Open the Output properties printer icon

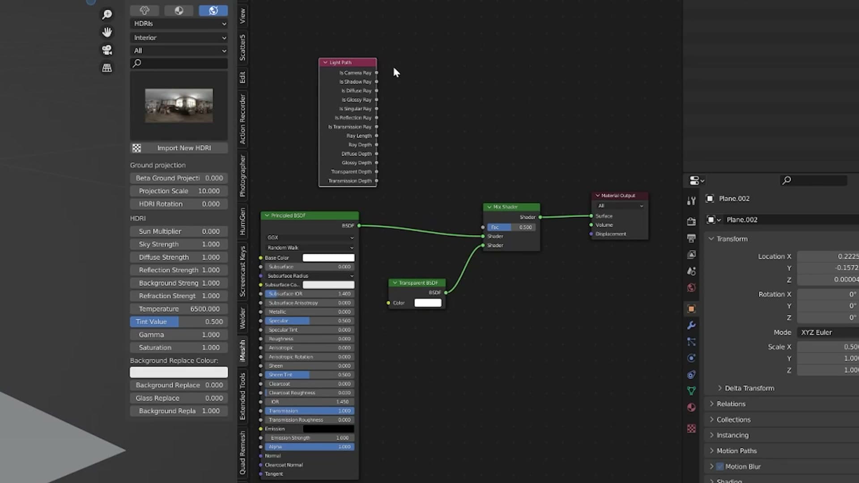pos(691,238)
